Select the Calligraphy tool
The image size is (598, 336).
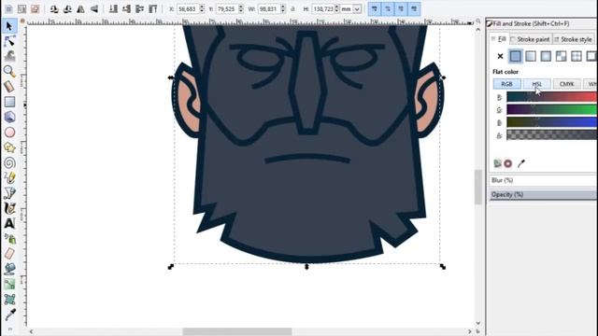tap(9, 208)
